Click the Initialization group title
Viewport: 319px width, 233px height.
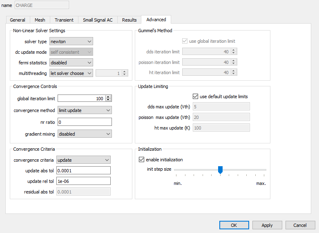coord(150,149)
